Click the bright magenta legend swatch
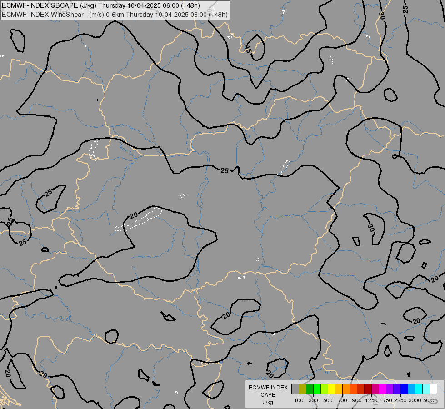 tap(383, 389)
